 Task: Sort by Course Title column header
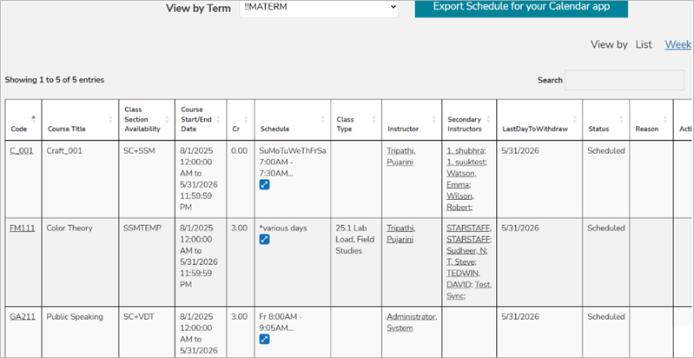coord(66,129)
